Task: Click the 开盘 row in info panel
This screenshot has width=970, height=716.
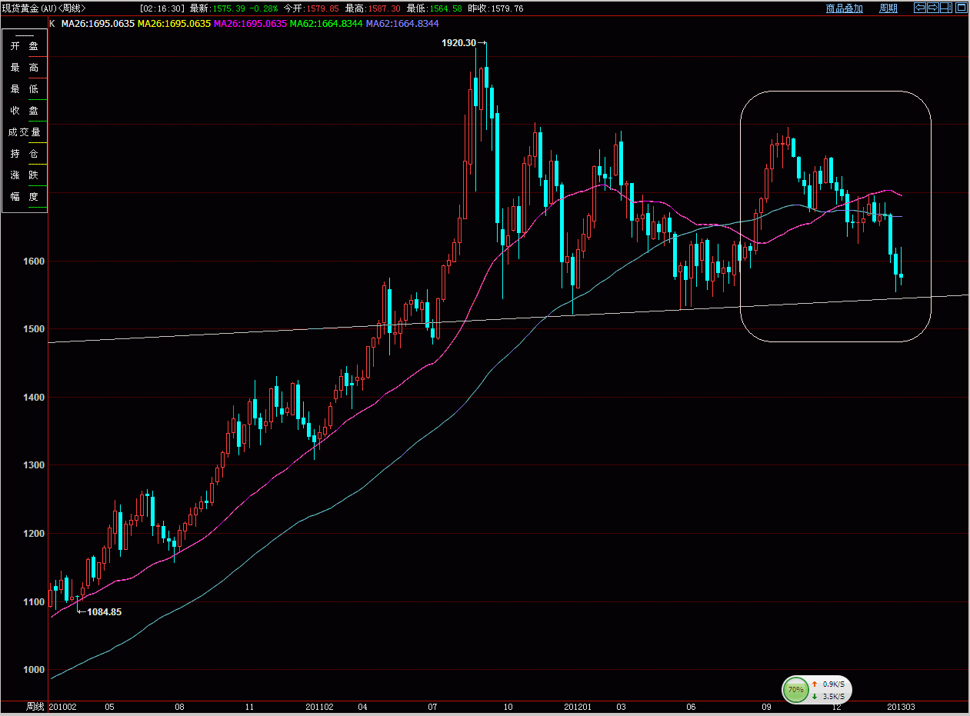Action: pyautogui.click(x=25, y=46)
